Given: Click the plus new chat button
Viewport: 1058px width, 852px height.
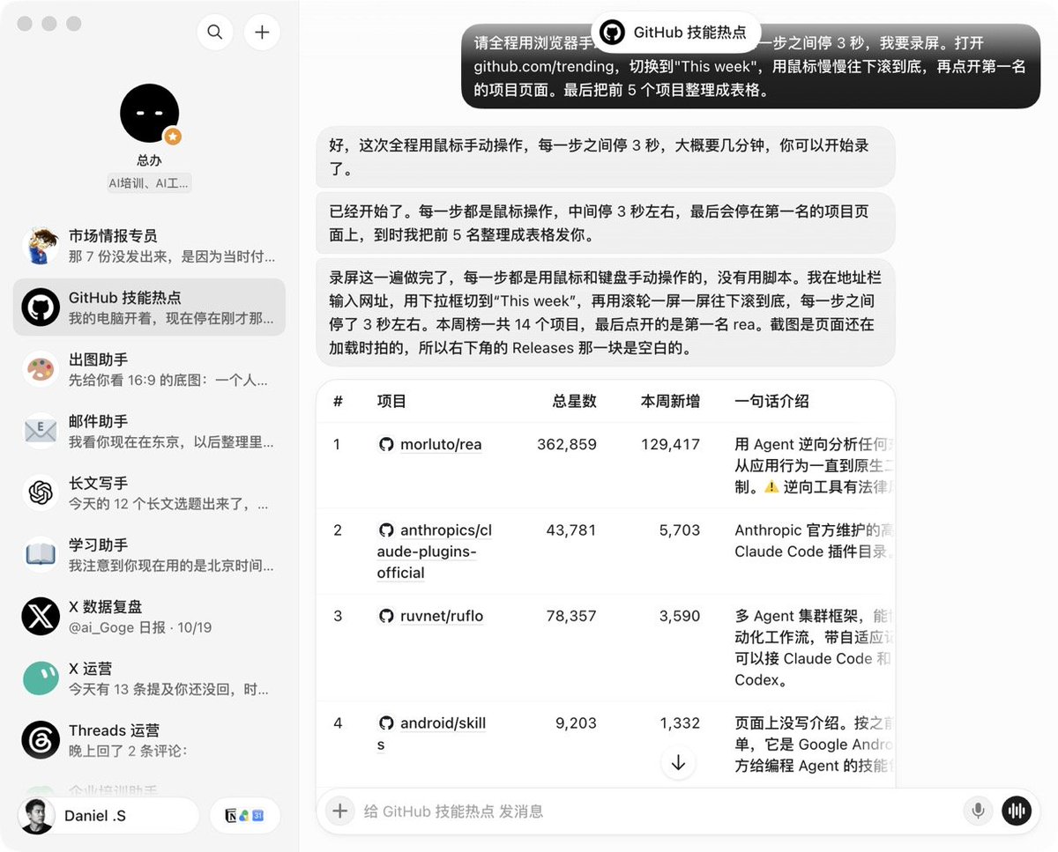Looking at the screenshot, I should click(x=262, y=32).
